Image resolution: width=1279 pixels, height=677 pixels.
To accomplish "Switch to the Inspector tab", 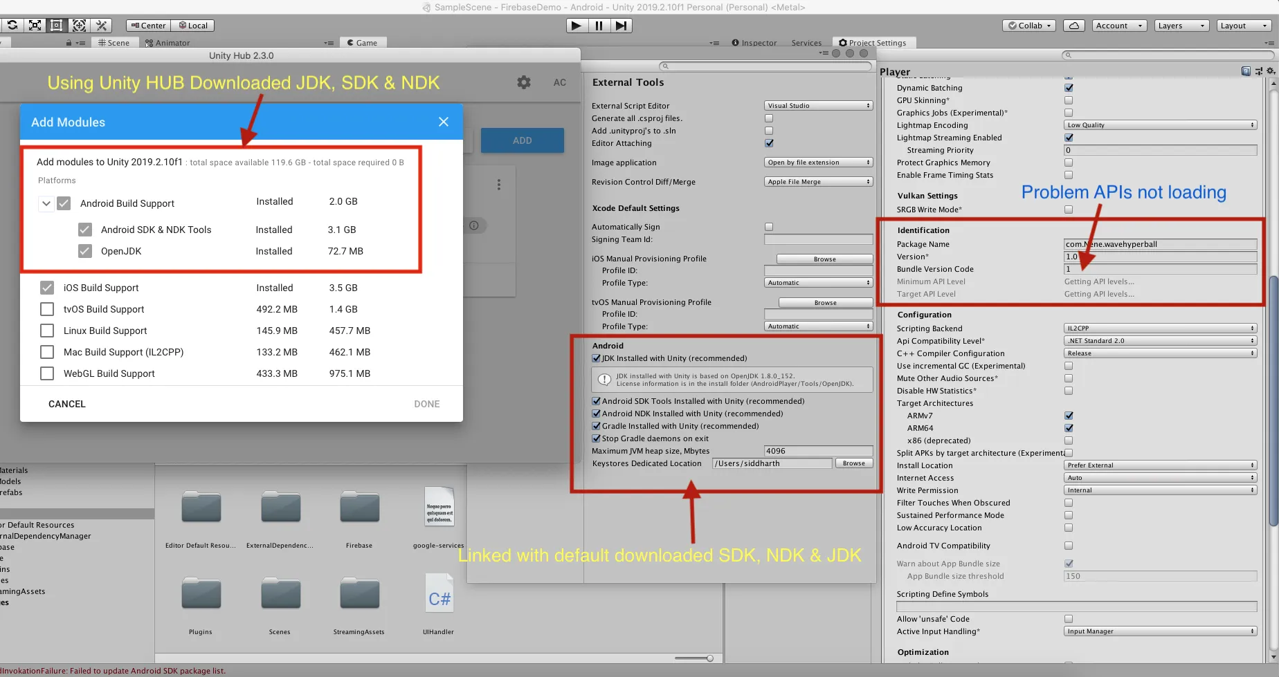I will 754,43.
